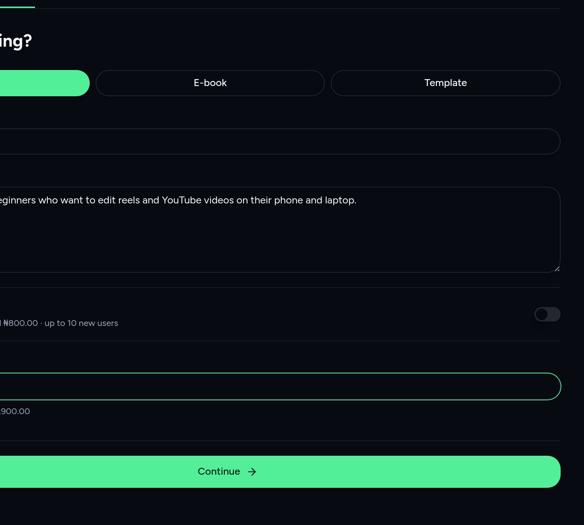Choose the Template product type
584x525 pixels.
445,83
